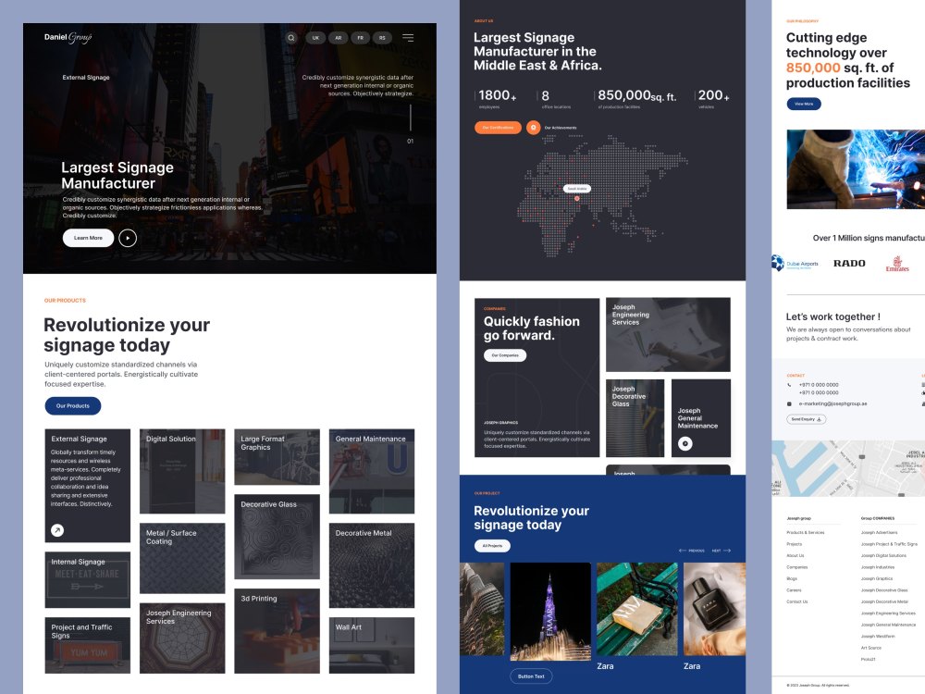Screen dimensions: 925x694
Task: Switch the site language to AR
Action: (336, 38)
